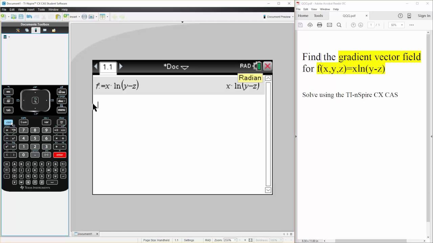Click the menu key on the keypad
The height and width of the screenshot is (243, 433).
[x=62, y=110]
